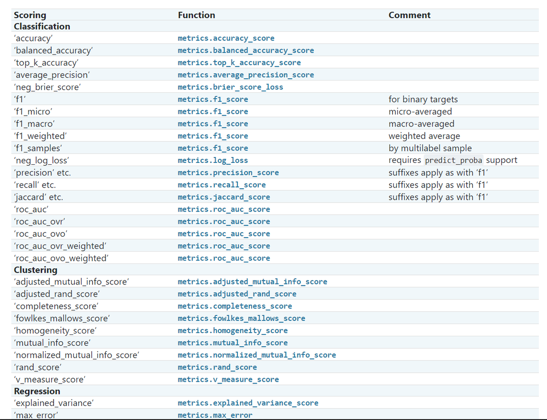
Task: Click the 'by multilabel sample' comment
Action: click(x=430, y=148)
